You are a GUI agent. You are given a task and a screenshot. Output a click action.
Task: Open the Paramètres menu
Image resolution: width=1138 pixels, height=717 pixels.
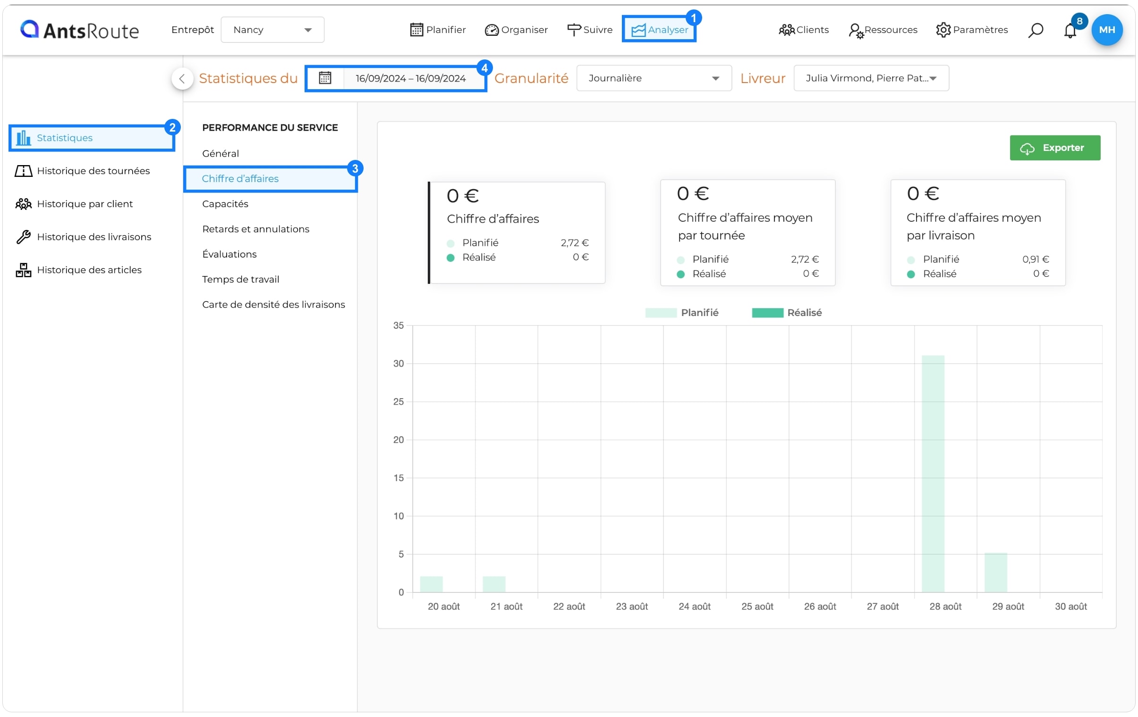click(x=971, y=30)
